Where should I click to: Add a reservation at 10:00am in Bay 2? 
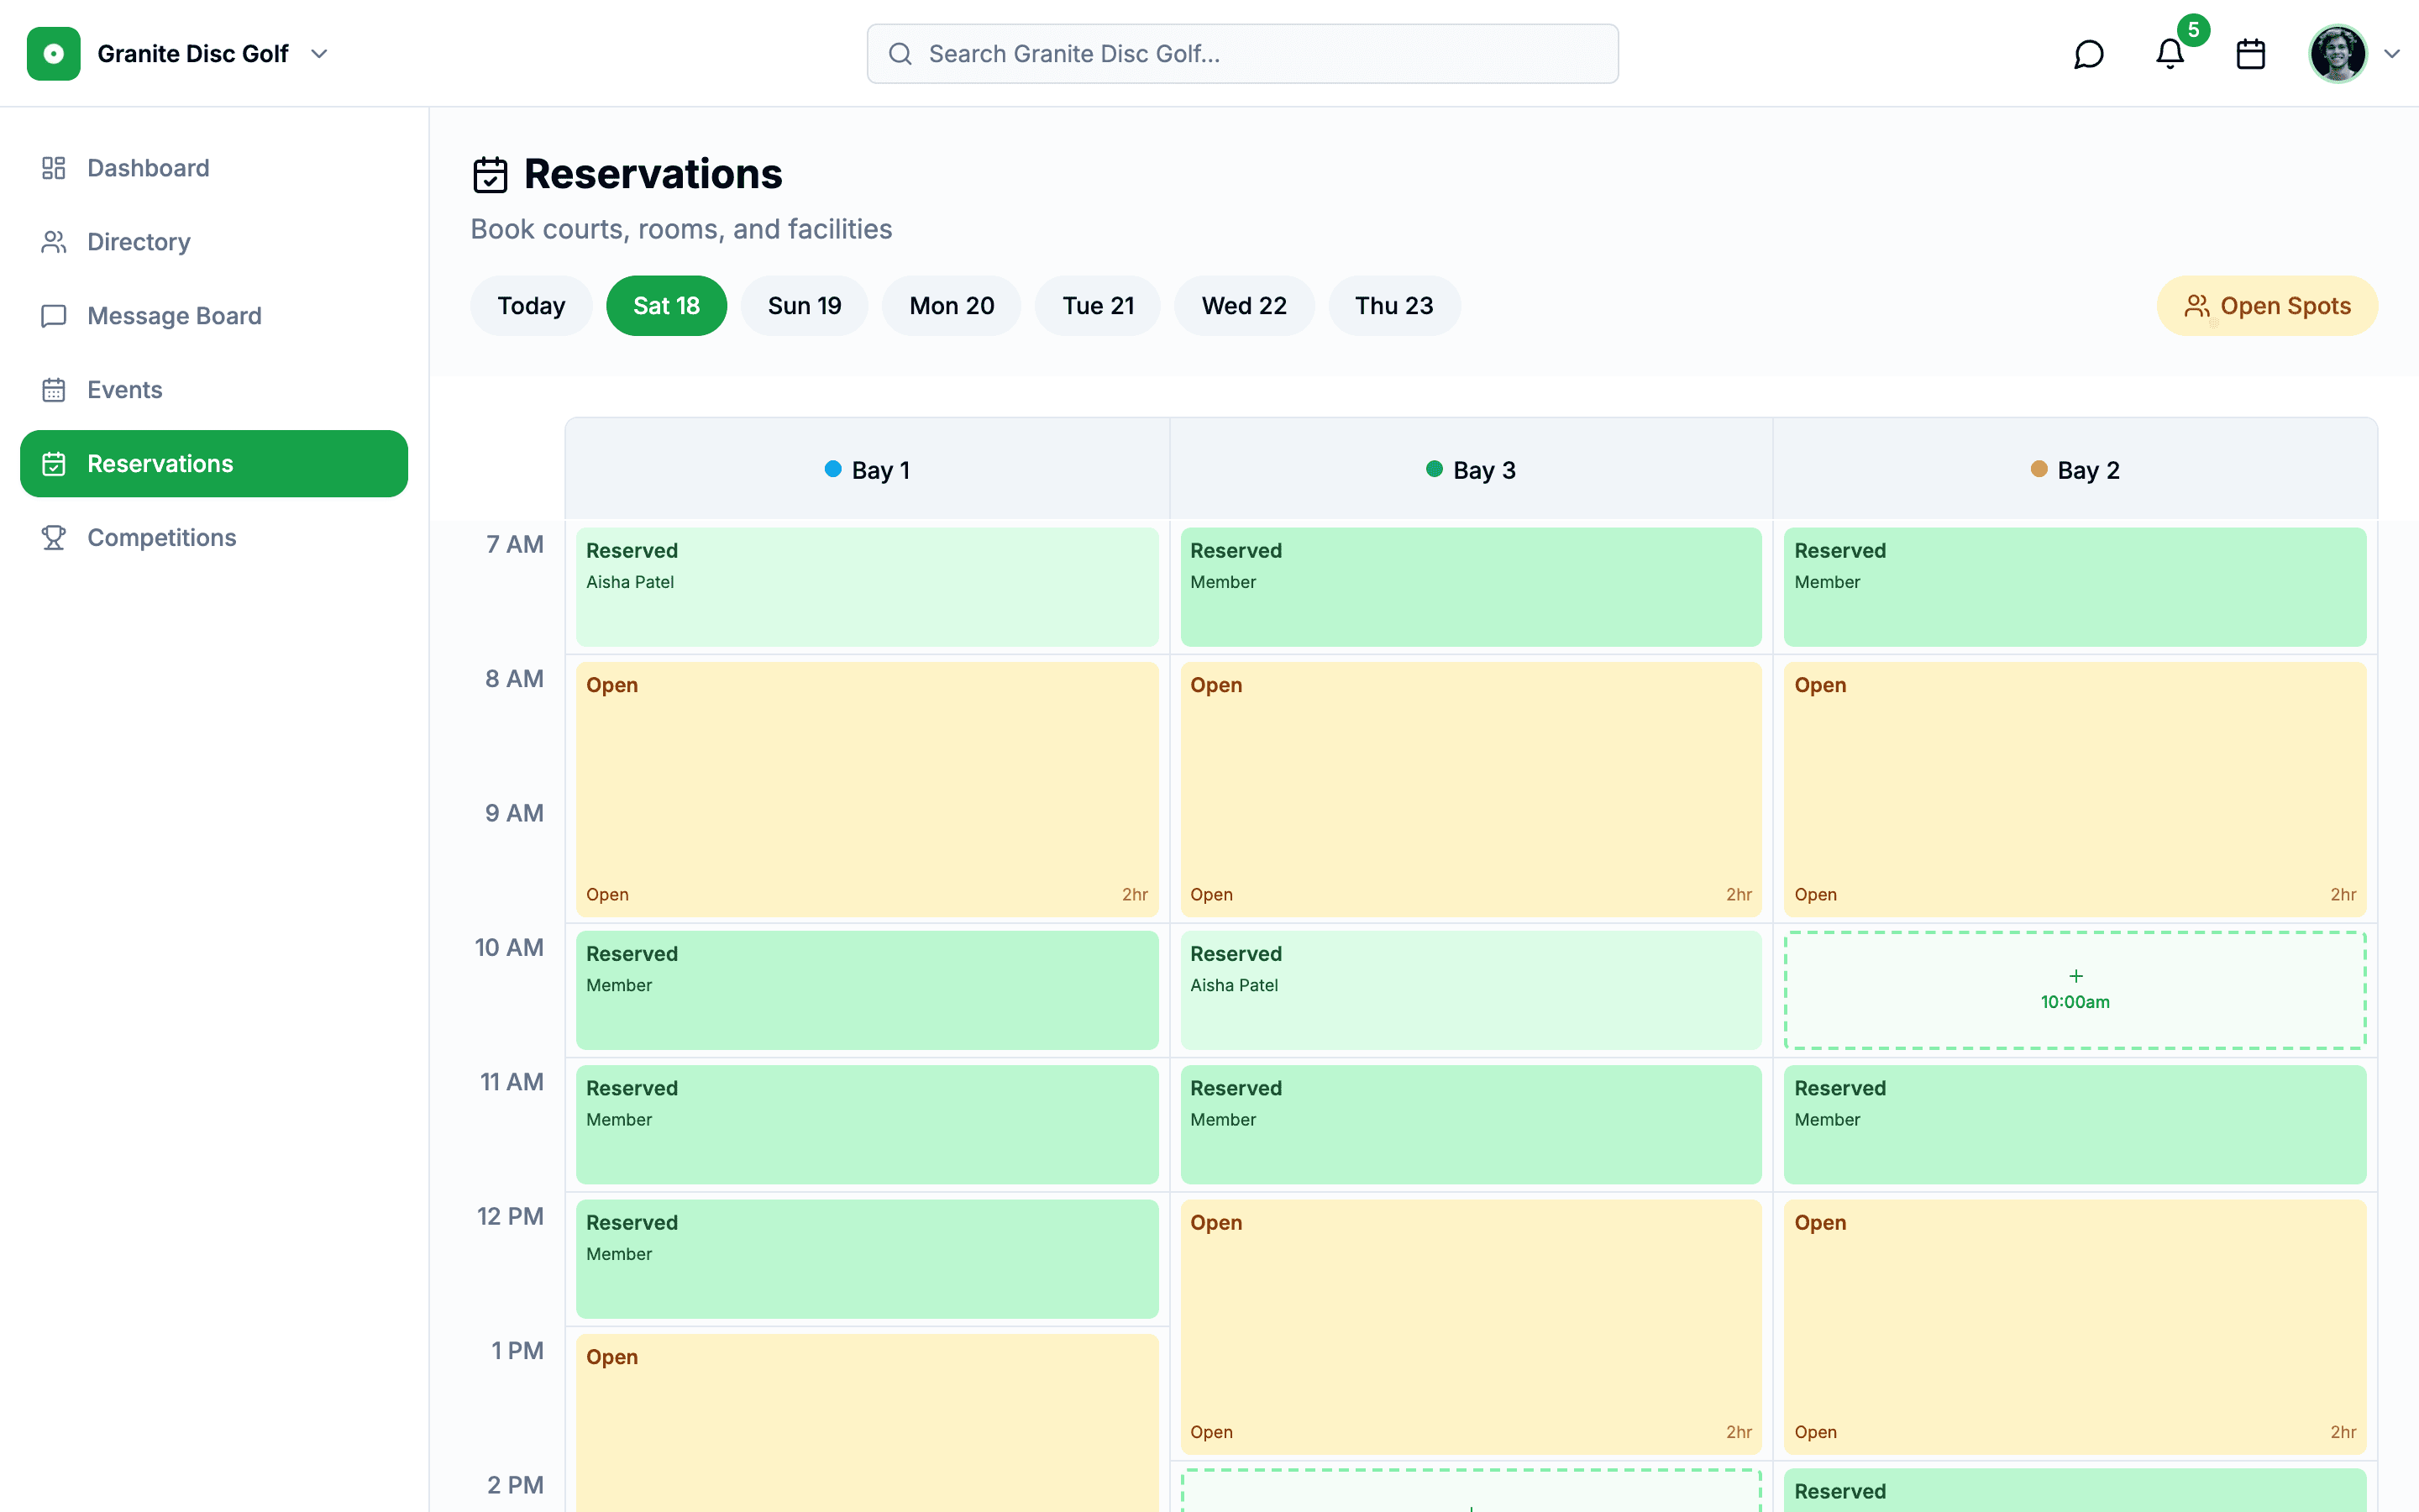pyautogui.click(x=2075, y=990)
